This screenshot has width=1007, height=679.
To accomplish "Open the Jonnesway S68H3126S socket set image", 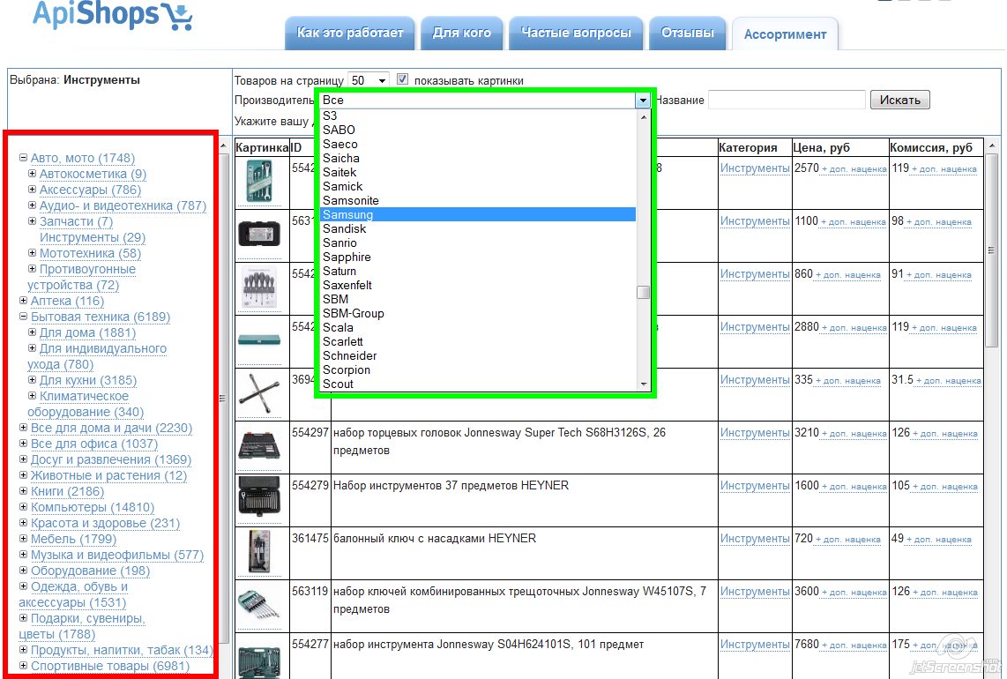I will (258, 444).
